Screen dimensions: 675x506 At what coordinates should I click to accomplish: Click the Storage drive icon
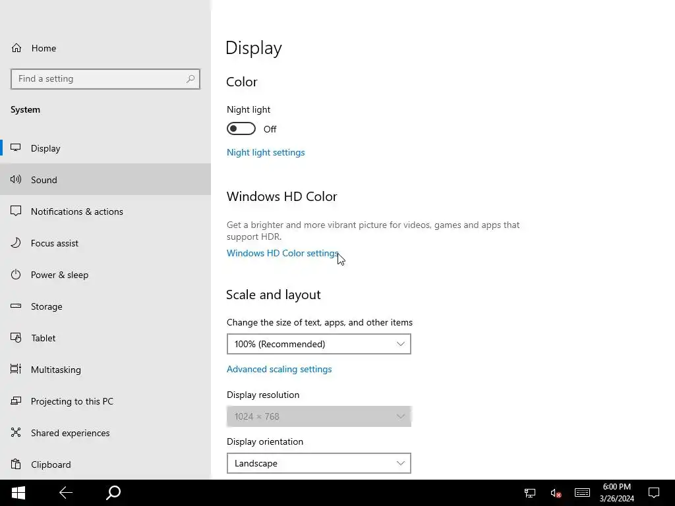pos(16,306)
